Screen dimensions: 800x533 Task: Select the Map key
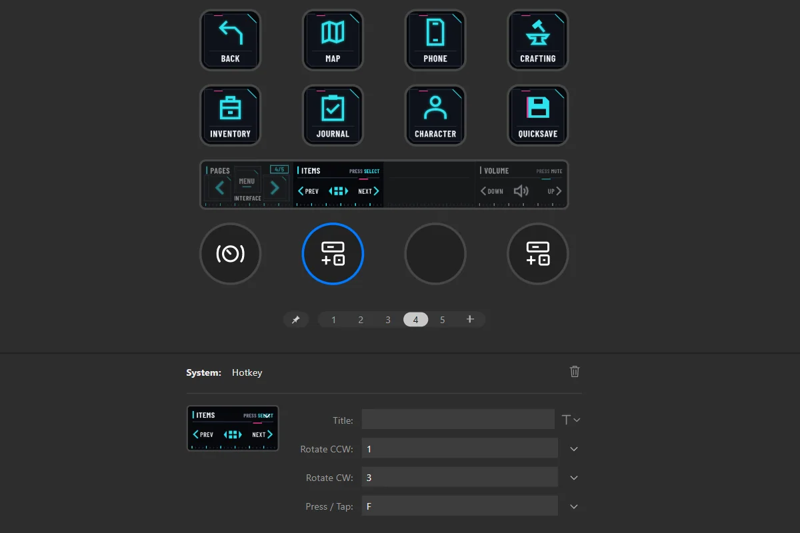click(333, 40)
